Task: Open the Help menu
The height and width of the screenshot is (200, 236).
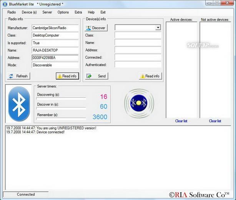Action: 91,12
